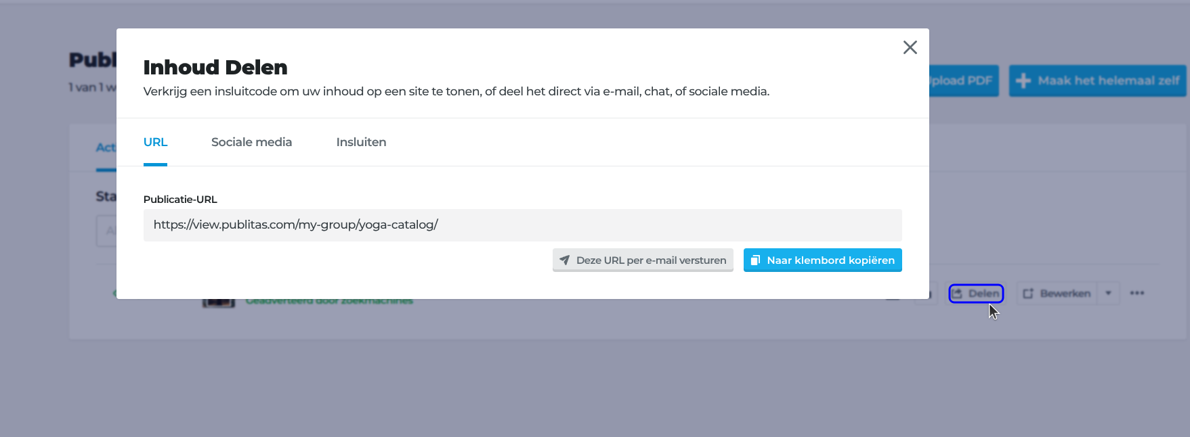Click the Publicatie-URL text field
This screenshot has width=1190, height=437.
coord(522,225)
